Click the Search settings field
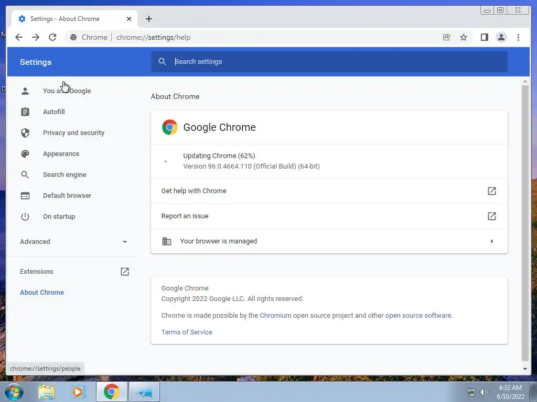Viewport: 537px width, 402px height. tap(329, 62)
